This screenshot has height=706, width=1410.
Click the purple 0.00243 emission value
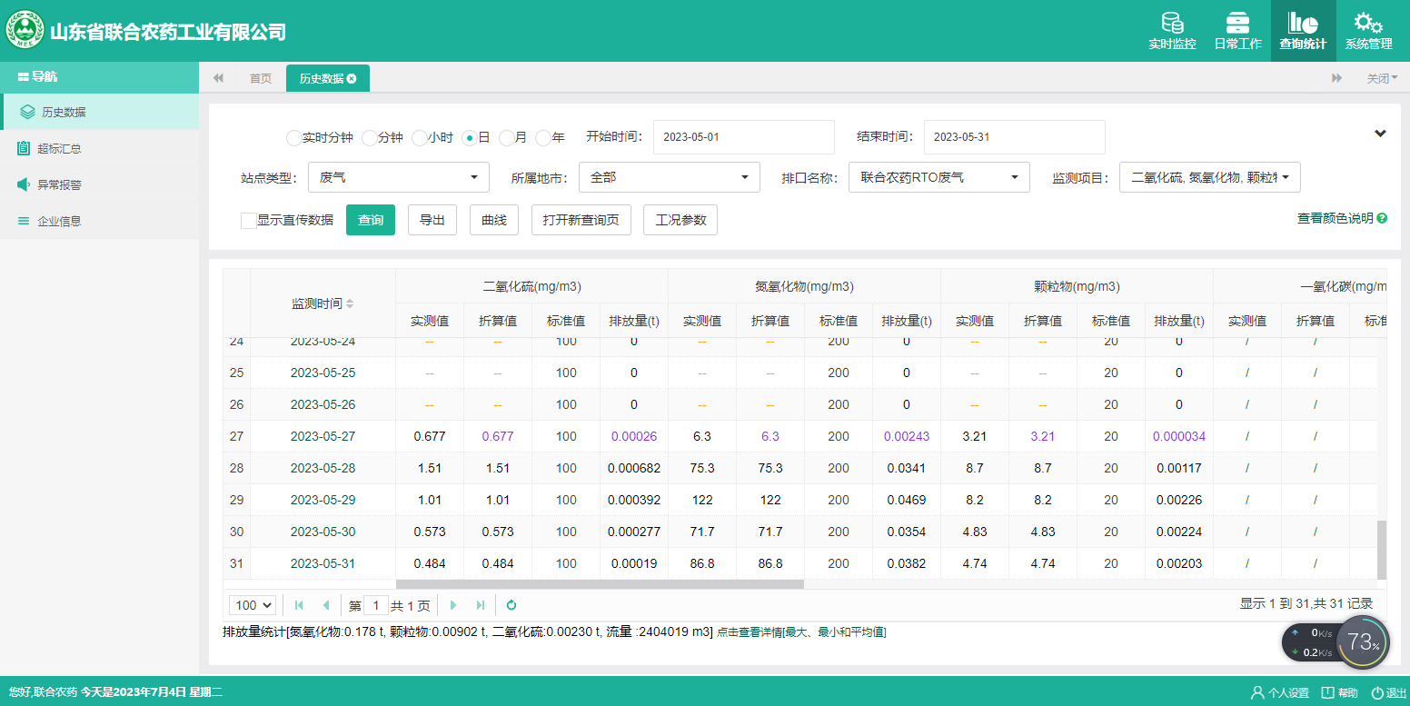[907, 436]
